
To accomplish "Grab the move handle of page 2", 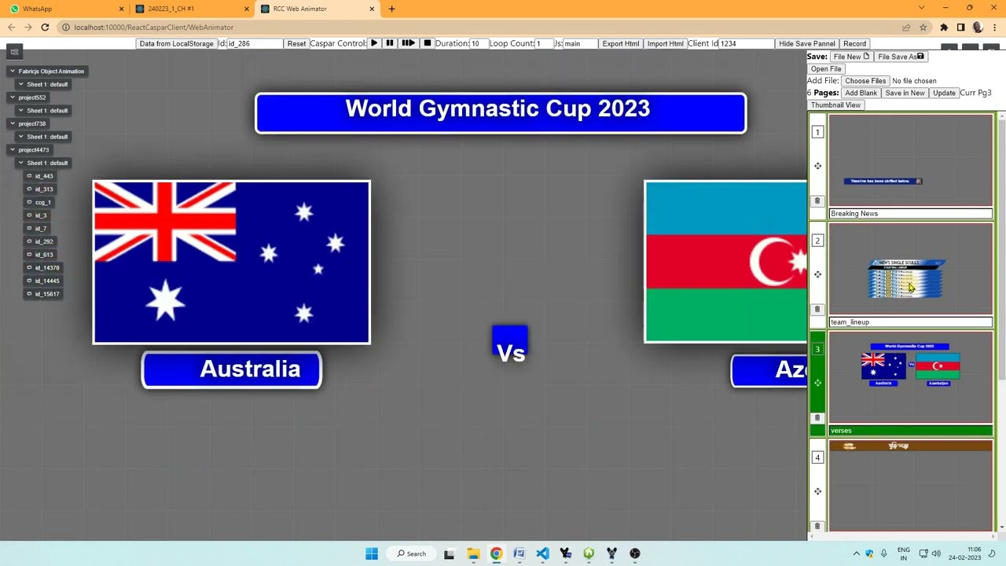I will coord(817,274).
